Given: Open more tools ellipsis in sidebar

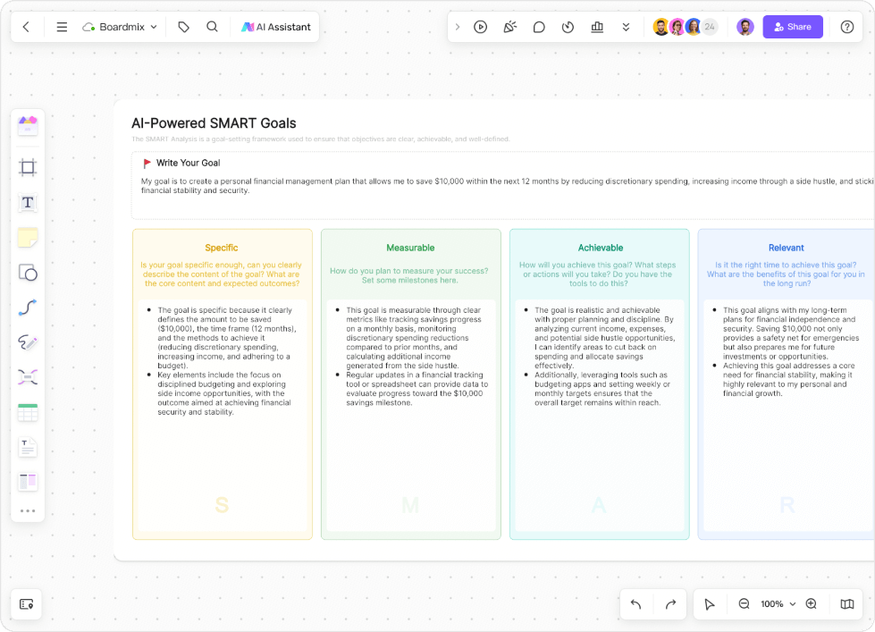Looking at the screenshot, I should click(x=28, y=510).
